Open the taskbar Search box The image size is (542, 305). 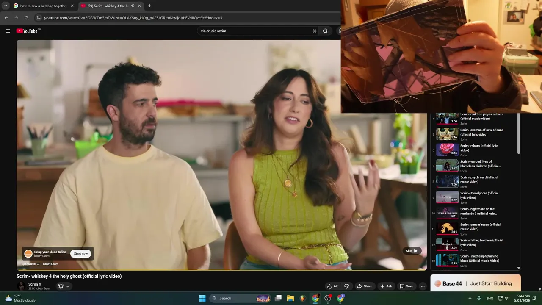pos(240,298)
